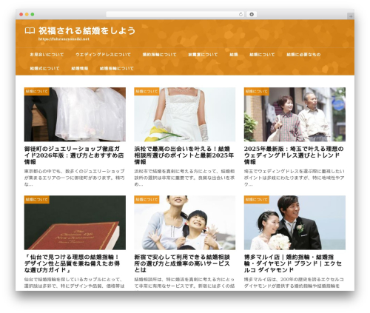Click category badge on the 埼玉 dress card
370x313 pixels.
257,92
